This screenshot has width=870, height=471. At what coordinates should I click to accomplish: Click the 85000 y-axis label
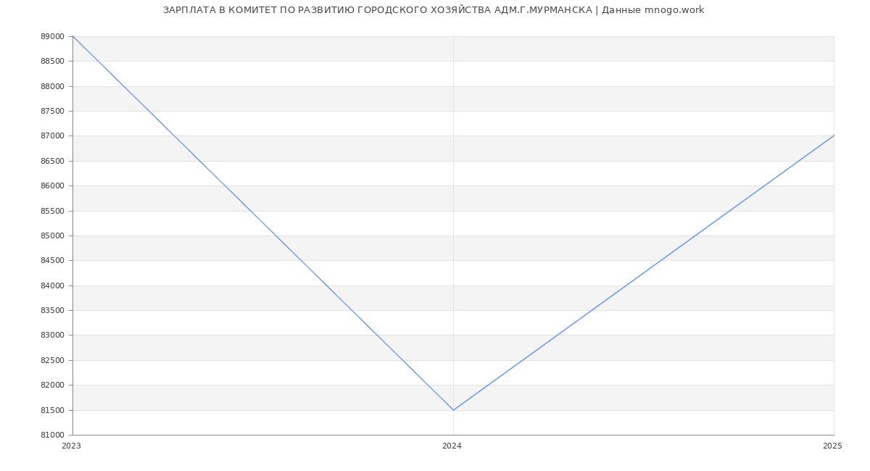point(52,236)
